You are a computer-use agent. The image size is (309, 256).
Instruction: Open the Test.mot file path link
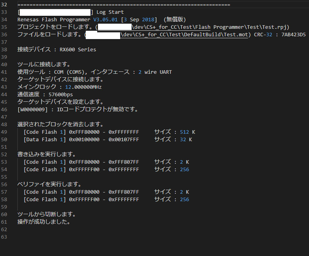(x=184, y=35)
